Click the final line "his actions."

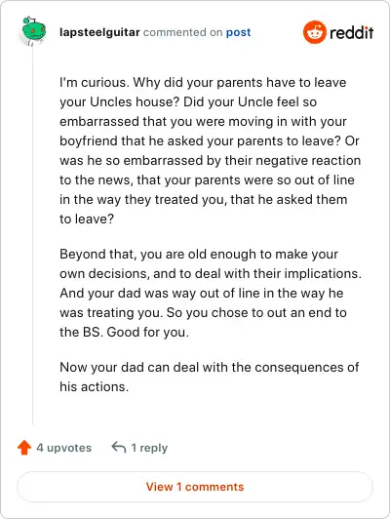(94, 386)
